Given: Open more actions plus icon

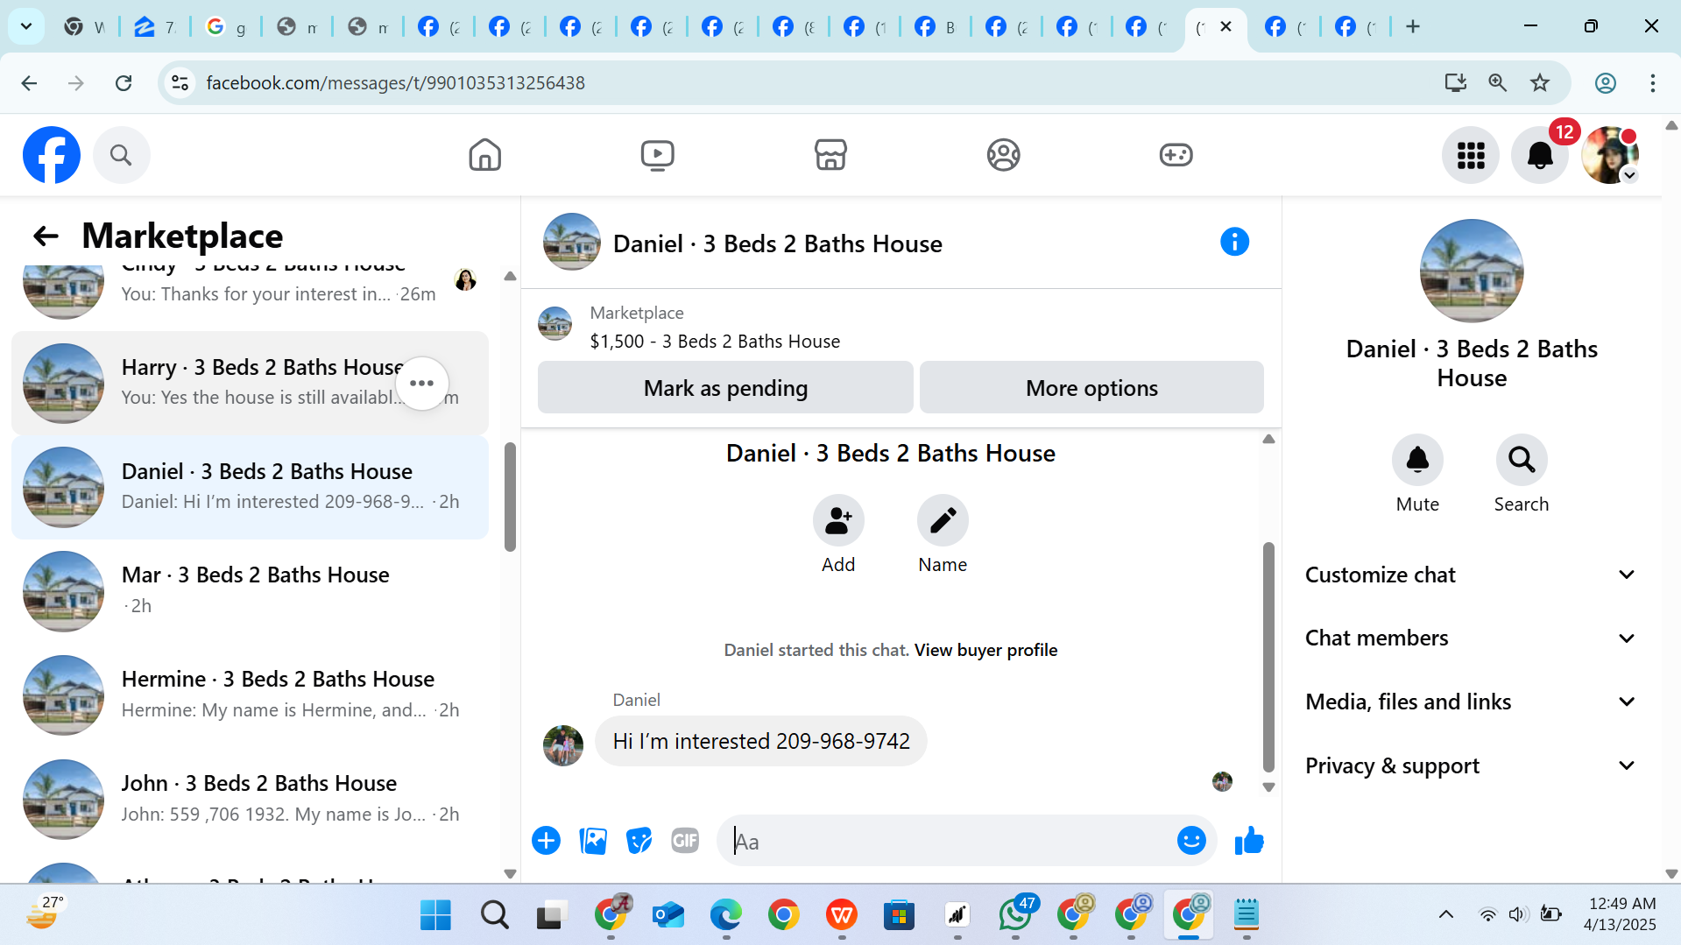Looking at the screenshot, I should point(546,841).
